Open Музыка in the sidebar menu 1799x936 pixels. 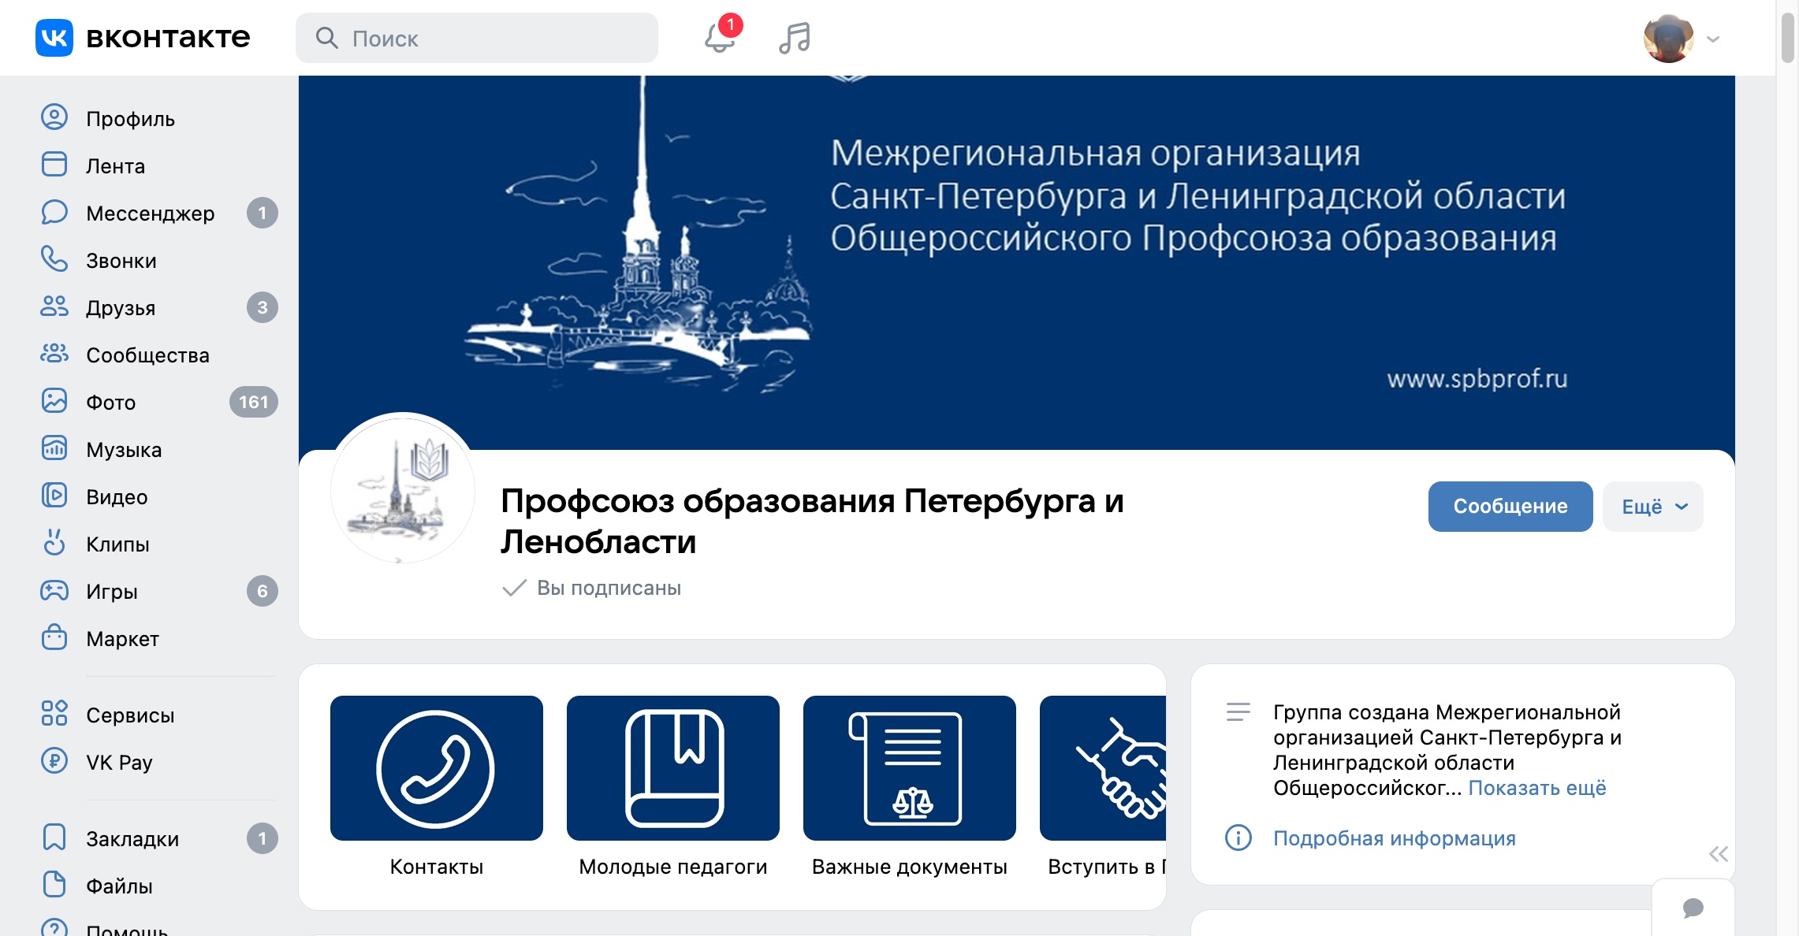coord(124,450)
